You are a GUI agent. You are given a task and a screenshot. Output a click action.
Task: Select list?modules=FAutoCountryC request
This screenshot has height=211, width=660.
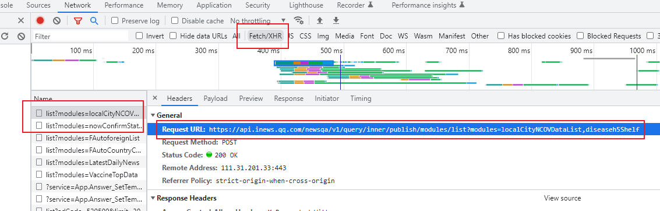click(89, 150)
